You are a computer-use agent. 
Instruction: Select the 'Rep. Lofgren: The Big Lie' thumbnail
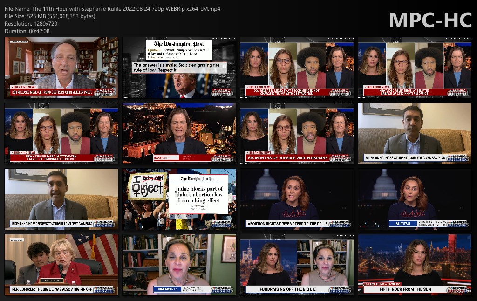coord(61,265)
